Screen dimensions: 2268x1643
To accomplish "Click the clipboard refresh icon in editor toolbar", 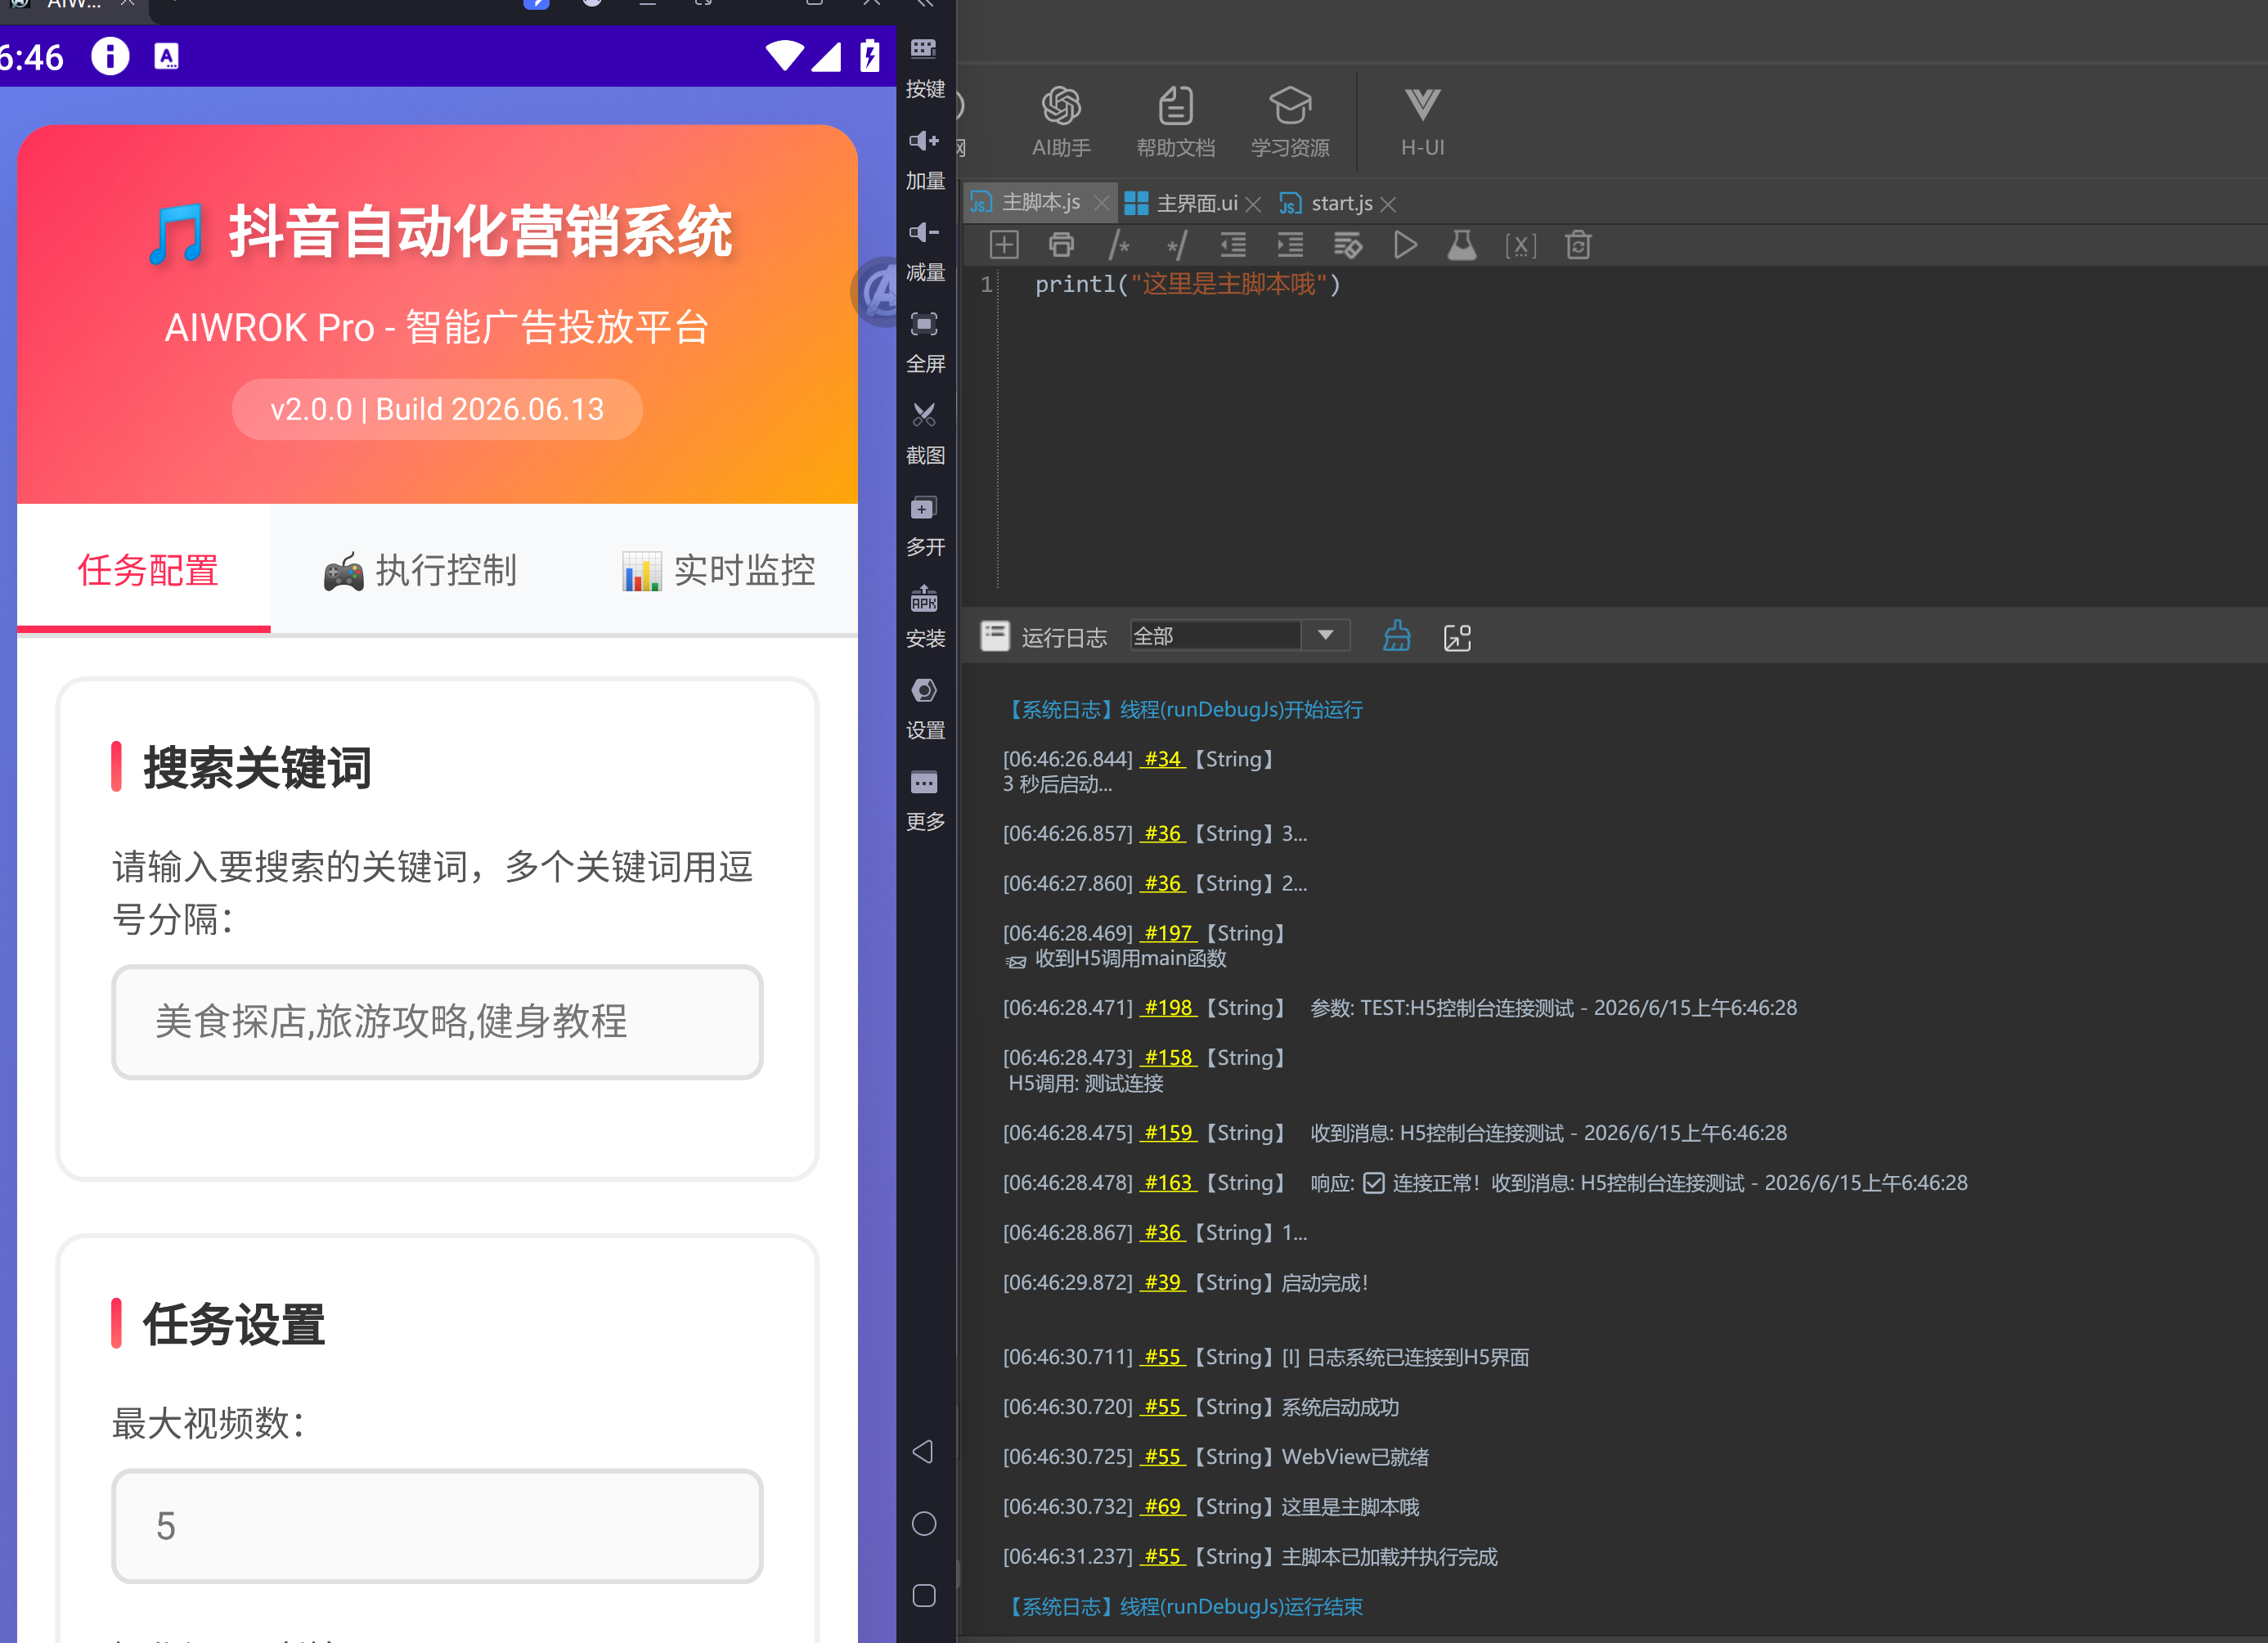I will tap(1578, 245).
